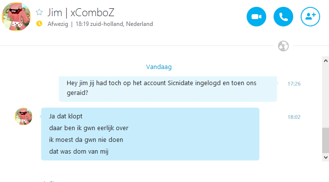
Task: Click the yellow away status clock icon
Action: click(39, 23)
